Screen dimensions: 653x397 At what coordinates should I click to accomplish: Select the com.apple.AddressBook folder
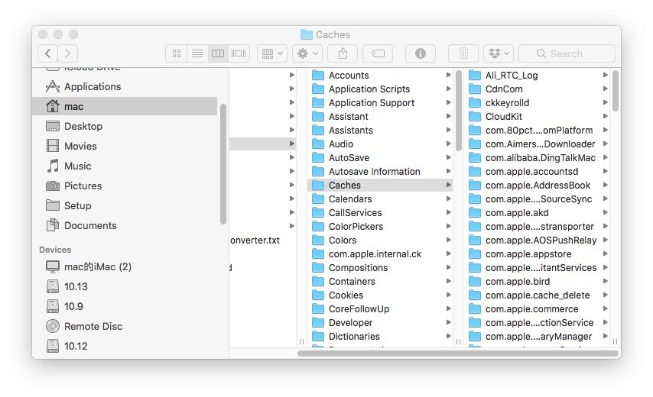coord(537,185)
